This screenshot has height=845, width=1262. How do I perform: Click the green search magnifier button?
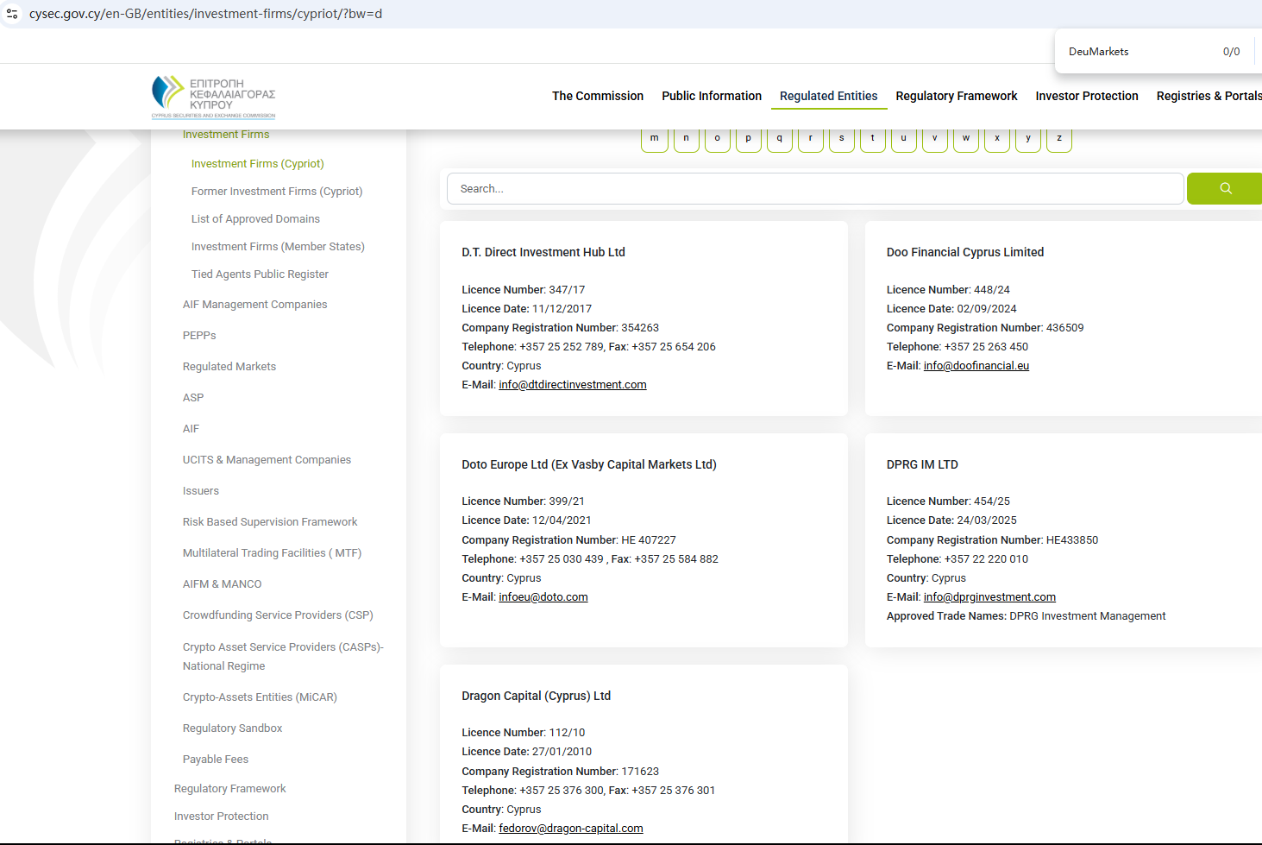click(1224, 188)
